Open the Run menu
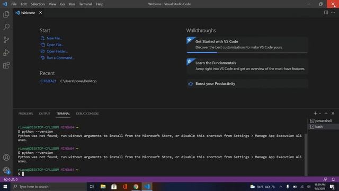Viewport: 339px width, 191px height. 72,4
